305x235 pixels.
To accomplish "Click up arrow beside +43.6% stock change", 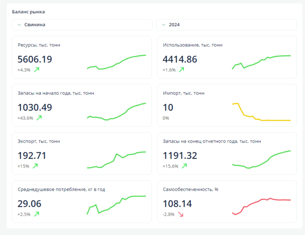I will tap(39, 118).
